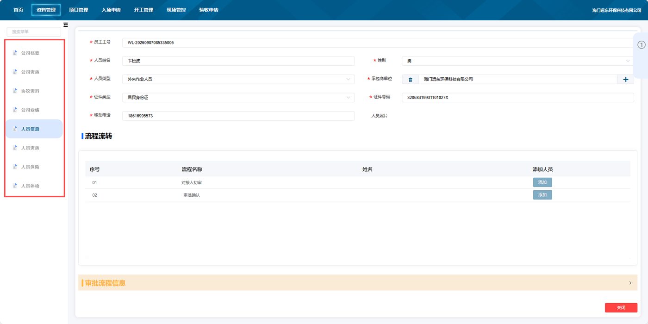Open 人员体检 in the sidebar
648x324 pixels.
coord(34,186)
